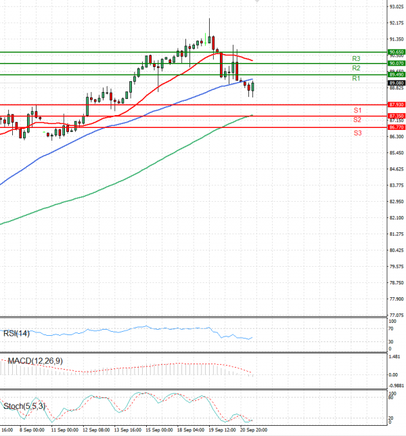
Task: Click the 88.825 price axis value
Action: pyautogui.click(x=397, y=88)
